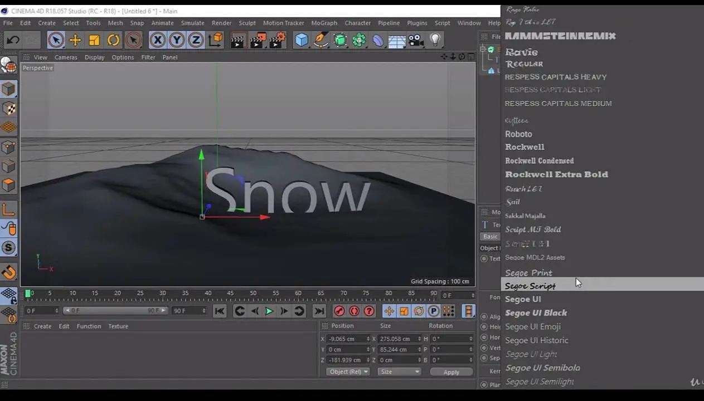Screen dimensions: 704x401
Task: Click the green array modeling icon
Action: 360,40
